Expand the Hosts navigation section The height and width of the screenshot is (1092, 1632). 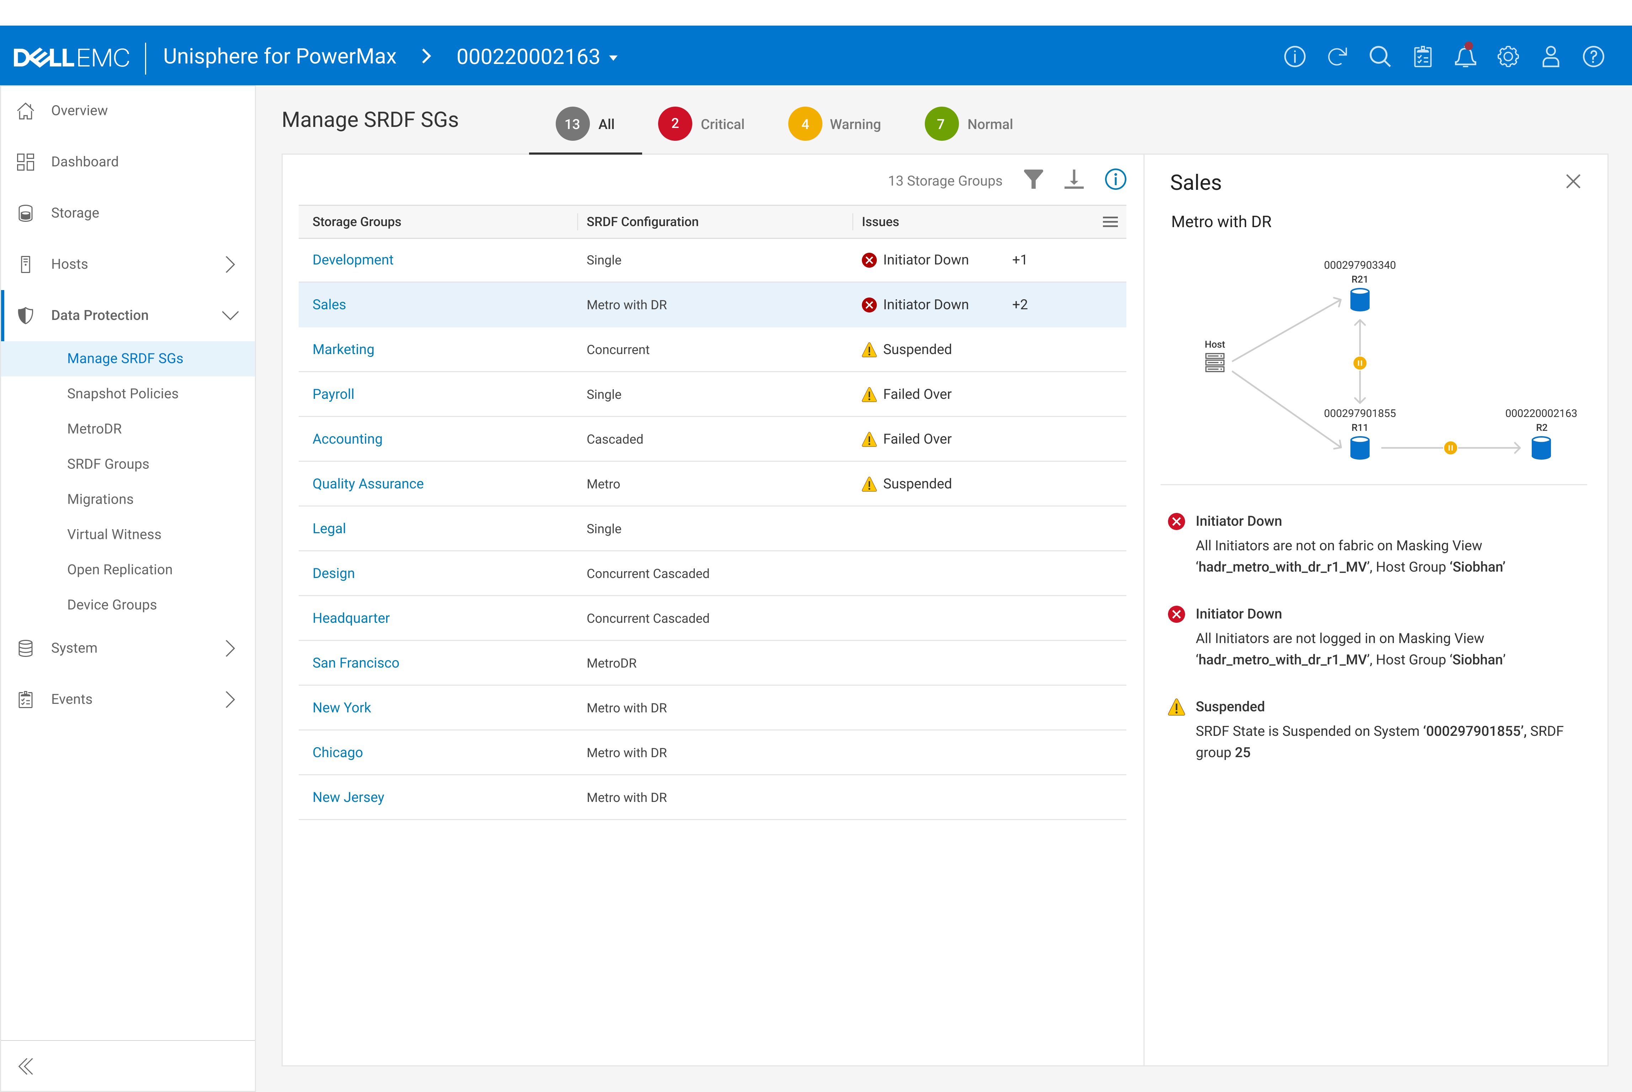pyautogui.click(x=230, y=264)
